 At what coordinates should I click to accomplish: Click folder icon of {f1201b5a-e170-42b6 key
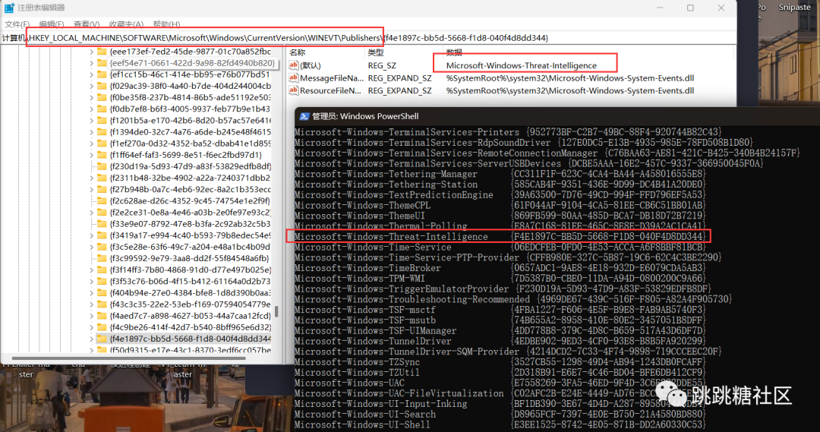click(x=102, y=120)
